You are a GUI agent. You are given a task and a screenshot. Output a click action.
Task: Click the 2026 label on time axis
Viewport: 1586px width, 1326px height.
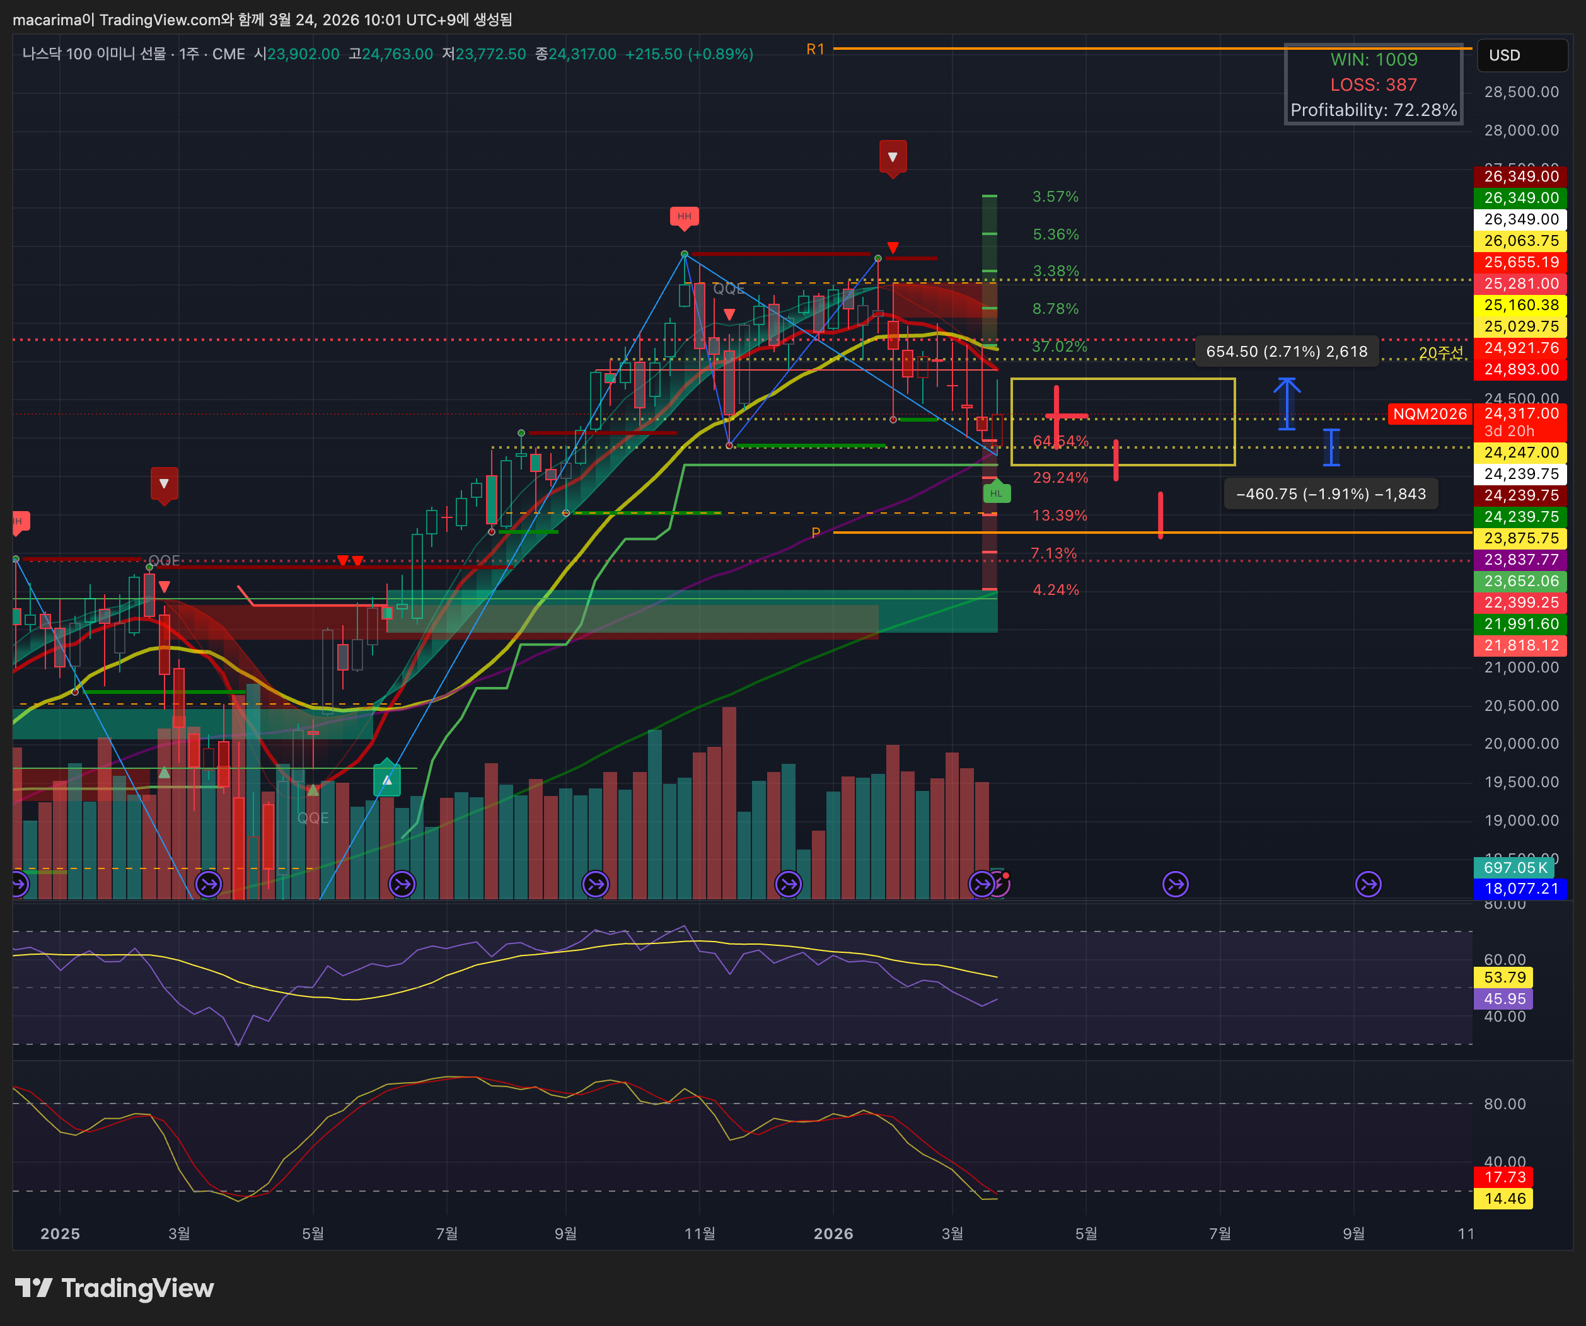coord(833,1233)
